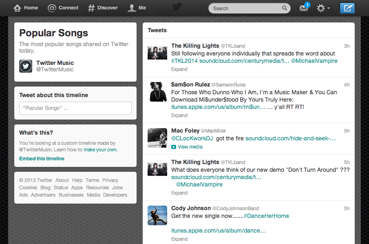369x244 pixels.
Task: Focus the Search field
Action: click(x=250, y=8)
